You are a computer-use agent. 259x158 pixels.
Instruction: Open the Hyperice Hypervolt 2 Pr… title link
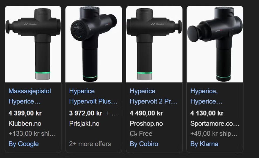coord(154,96)
